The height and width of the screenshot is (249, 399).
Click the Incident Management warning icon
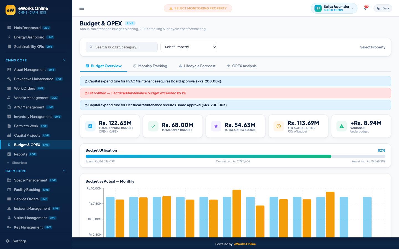pos(9,208)
